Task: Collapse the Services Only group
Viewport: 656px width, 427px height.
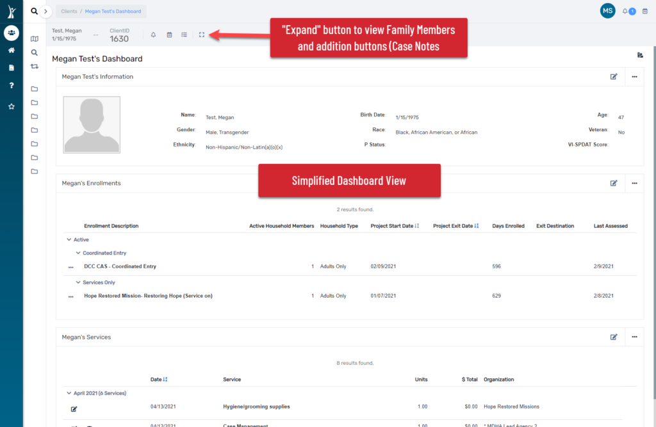Action: (x=78, y=282)
